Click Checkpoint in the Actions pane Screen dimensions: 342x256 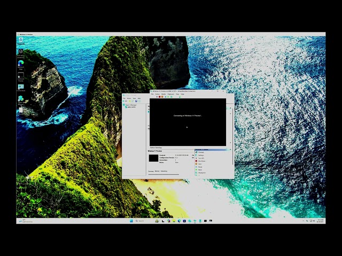tap(202, 173)
